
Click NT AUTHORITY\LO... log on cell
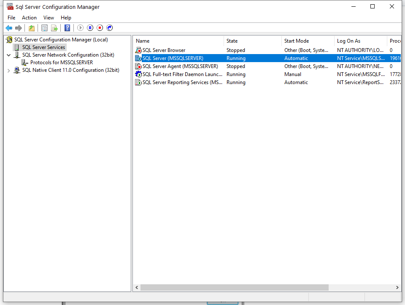[360, 50]
